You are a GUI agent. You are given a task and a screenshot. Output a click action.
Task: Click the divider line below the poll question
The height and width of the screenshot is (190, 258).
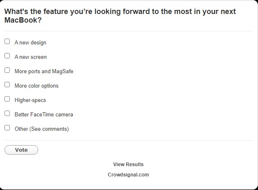click(x=129, y=31)
